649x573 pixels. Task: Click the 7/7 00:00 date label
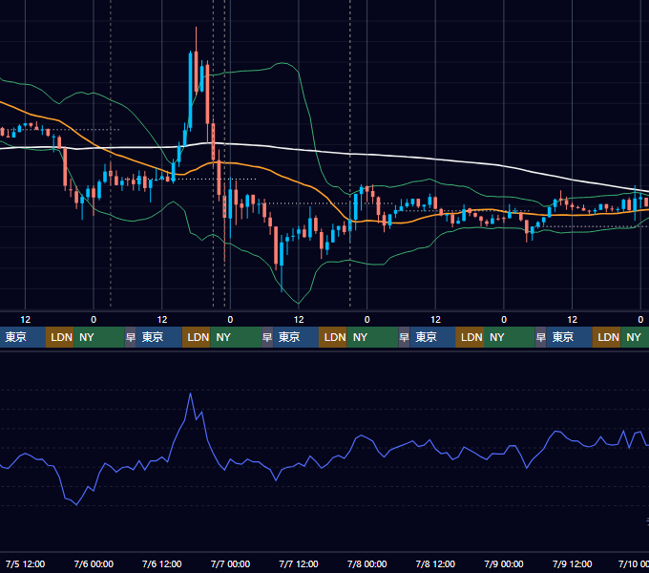pyautogui.click(x=230, y=564)
